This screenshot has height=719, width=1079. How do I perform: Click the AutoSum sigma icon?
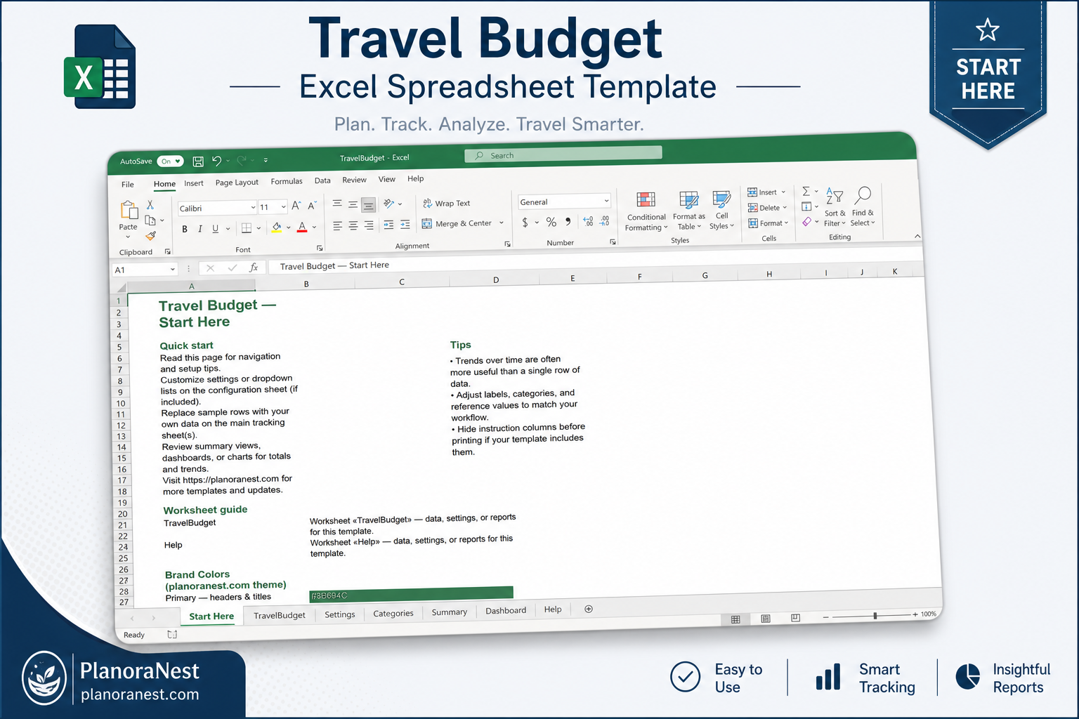point(806,191)
